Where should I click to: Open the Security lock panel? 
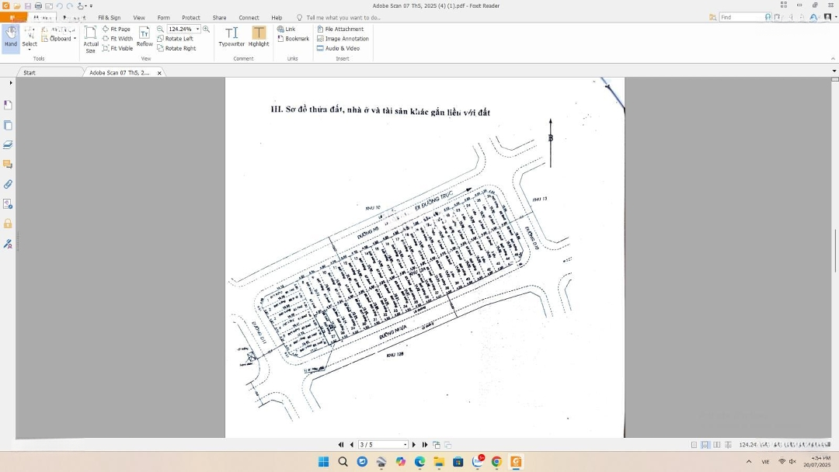(x=8, y=224)
